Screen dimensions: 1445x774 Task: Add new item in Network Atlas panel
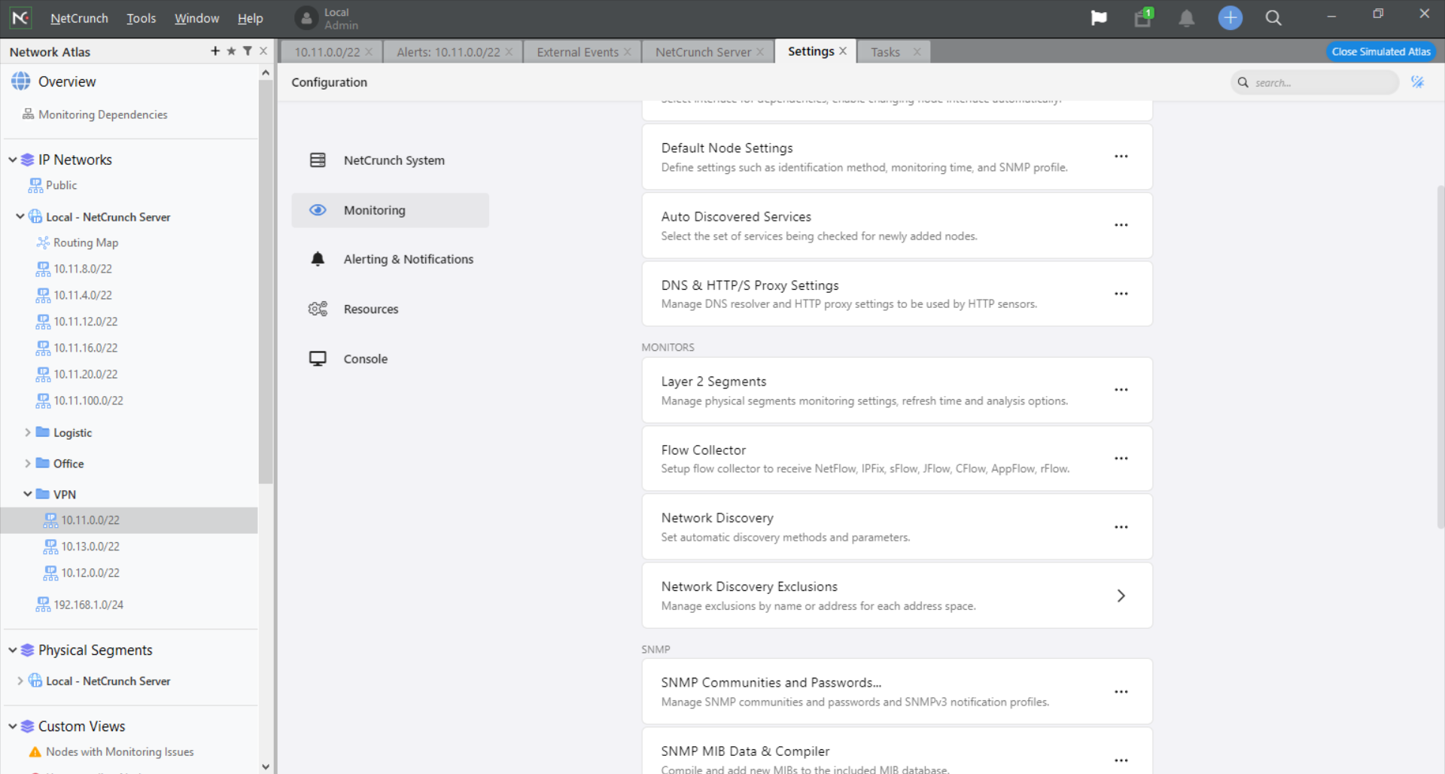[x=215, y=50]
